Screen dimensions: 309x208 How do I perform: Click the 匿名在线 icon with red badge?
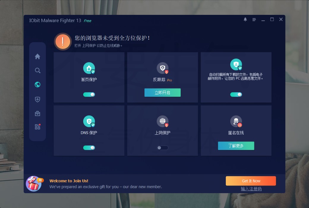[236, 121]
